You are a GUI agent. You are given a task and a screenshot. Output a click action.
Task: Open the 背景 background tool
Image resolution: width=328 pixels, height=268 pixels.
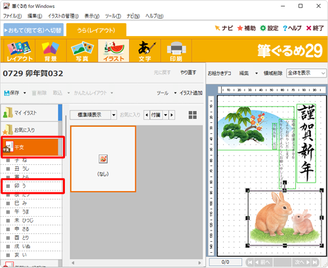tap(51, 51)
